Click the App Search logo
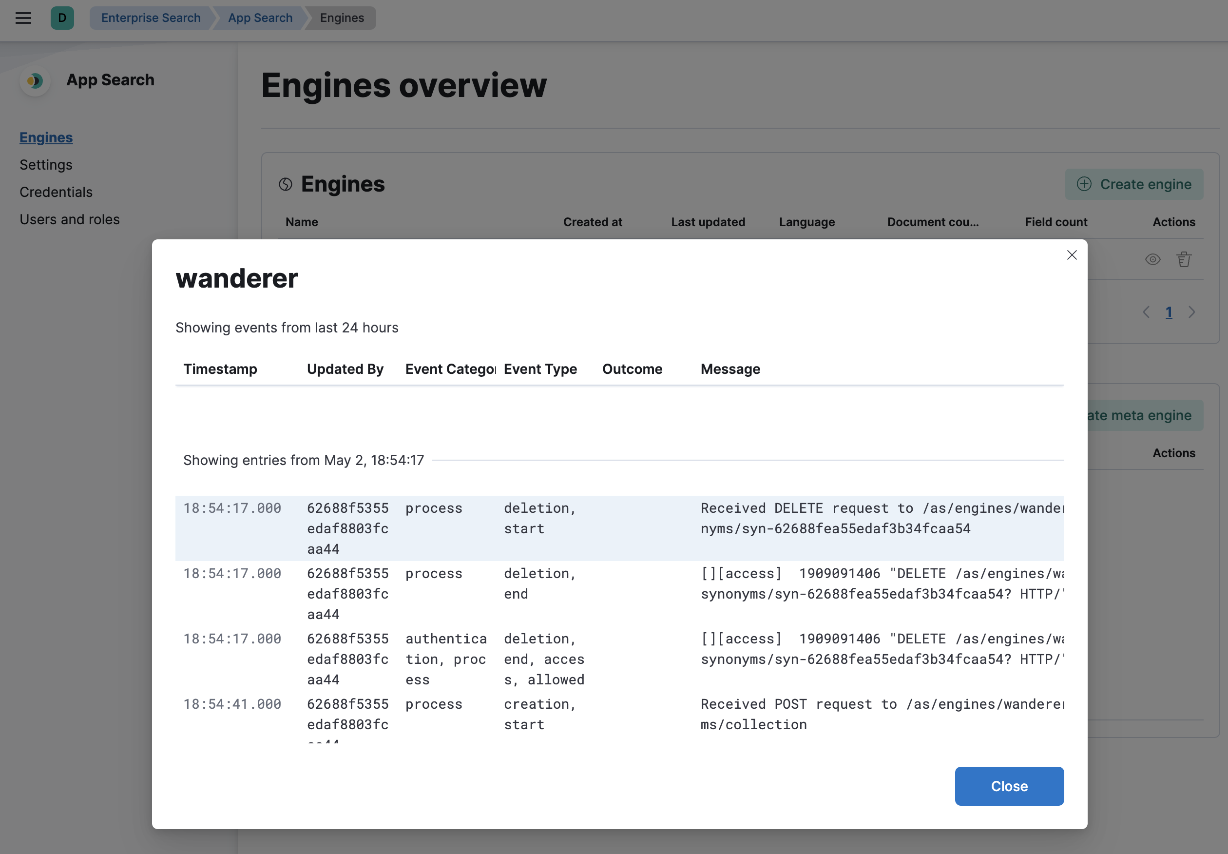1228x854 pixels. [35, 81]
